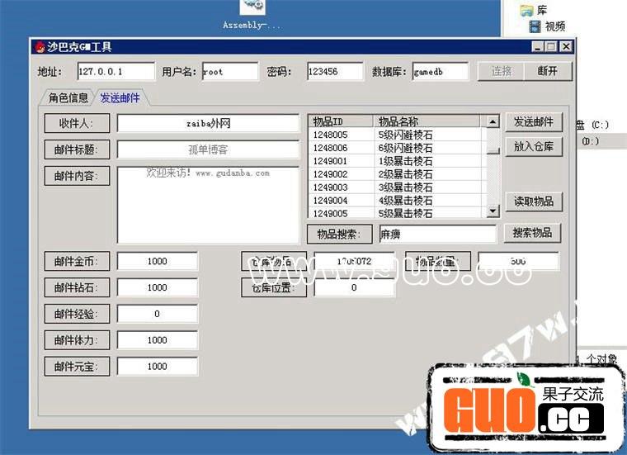Maximize the 沙巴克GM工具 window

tap(551, 47)
